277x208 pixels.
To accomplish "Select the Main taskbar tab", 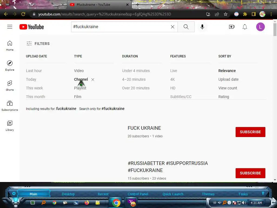I will coord(33,194).
